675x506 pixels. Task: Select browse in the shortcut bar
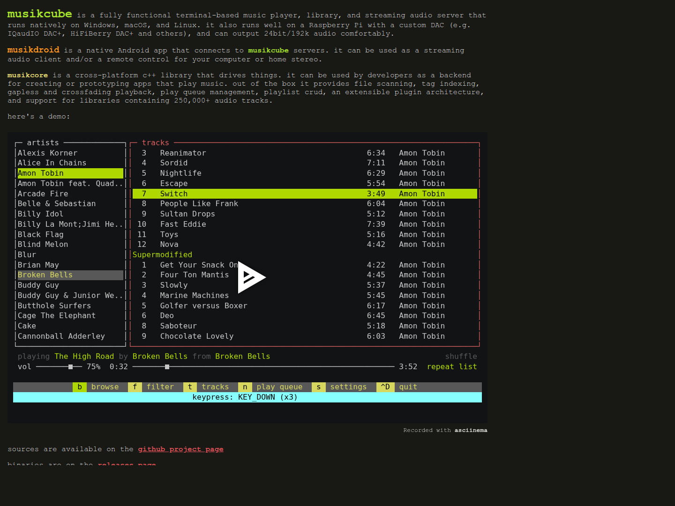(x=105, y=387)
